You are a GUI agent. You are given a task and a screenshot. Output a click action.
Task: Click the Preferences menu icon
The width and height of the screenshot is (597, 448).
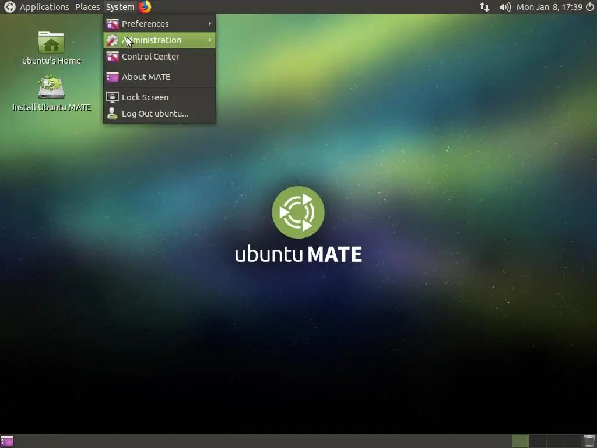(x=113, y=24)
